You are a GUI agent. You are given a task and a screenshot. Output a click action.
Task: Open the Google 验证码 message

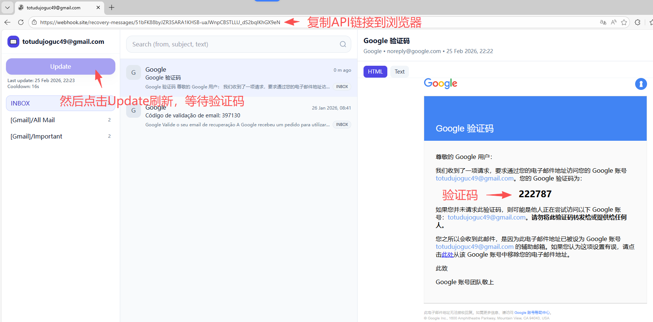pos(239,78)
